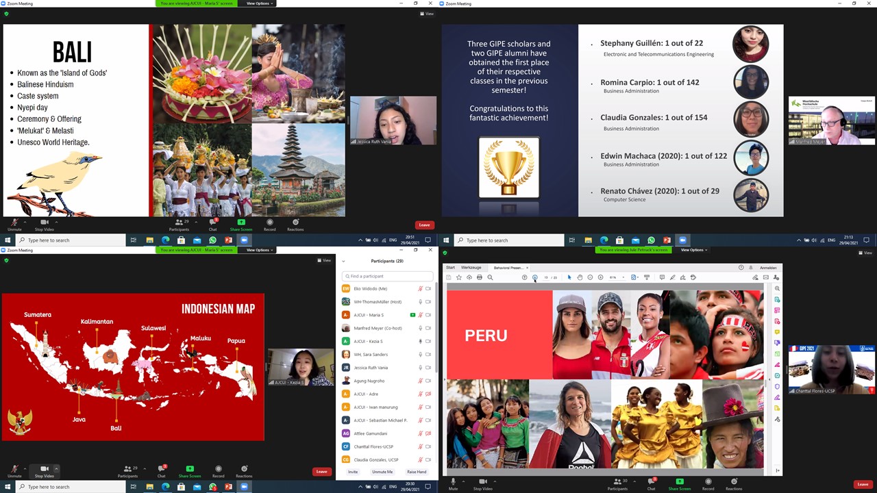Viewport: 877px width, 493px height.
Task: Click the Invite button in the Participants panel
Action: (353, 472)
